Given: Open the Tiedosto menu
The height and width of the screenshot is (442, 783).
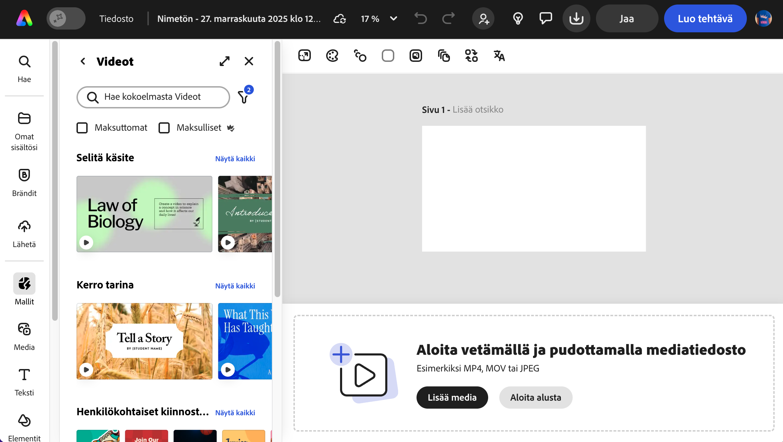Looking at the screenshot, I should pyautogui.click(x=116, y=18).
